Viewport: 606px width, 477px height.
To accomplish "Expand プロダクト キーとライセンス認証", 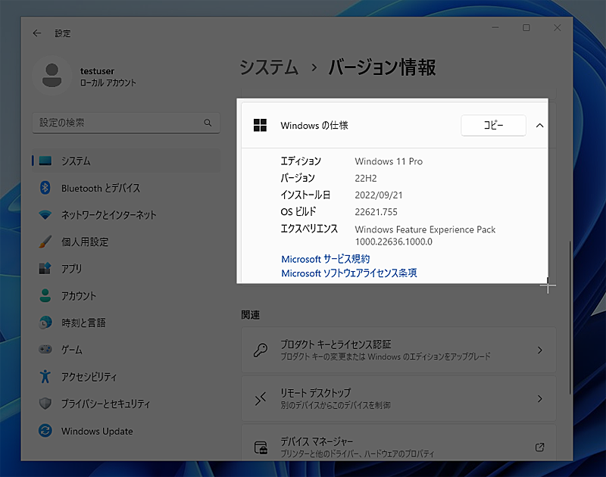I will pyautogui.click(x=539, y=349).
